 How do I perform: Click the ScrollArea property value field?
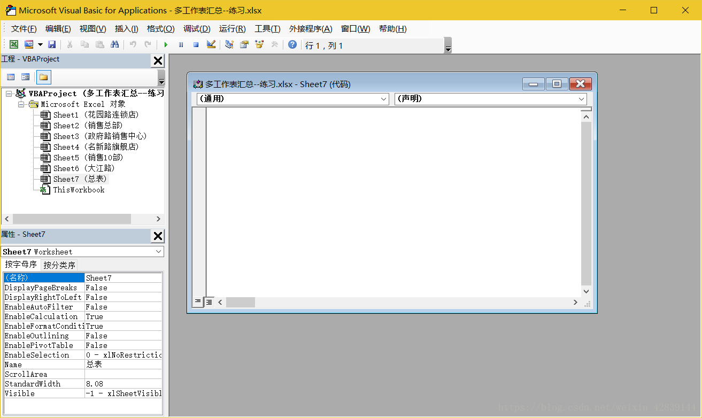coord(123,374)
